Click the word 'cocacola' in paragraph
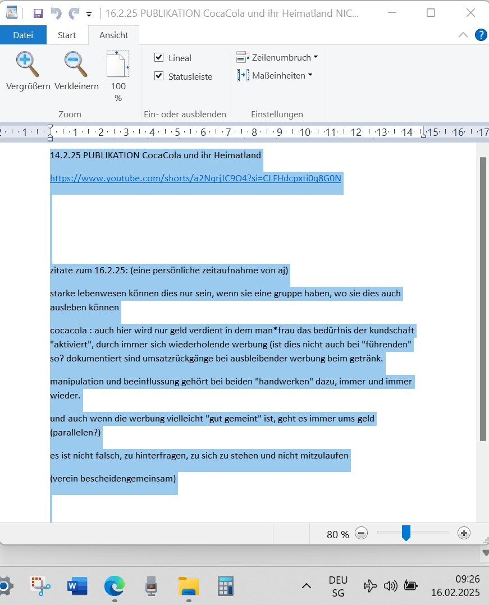489x605 pixels. 68,330
